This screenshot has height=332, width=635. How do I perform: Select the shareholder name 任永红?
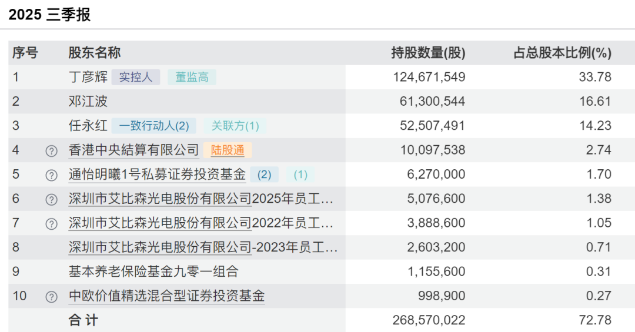click(88, 126)
